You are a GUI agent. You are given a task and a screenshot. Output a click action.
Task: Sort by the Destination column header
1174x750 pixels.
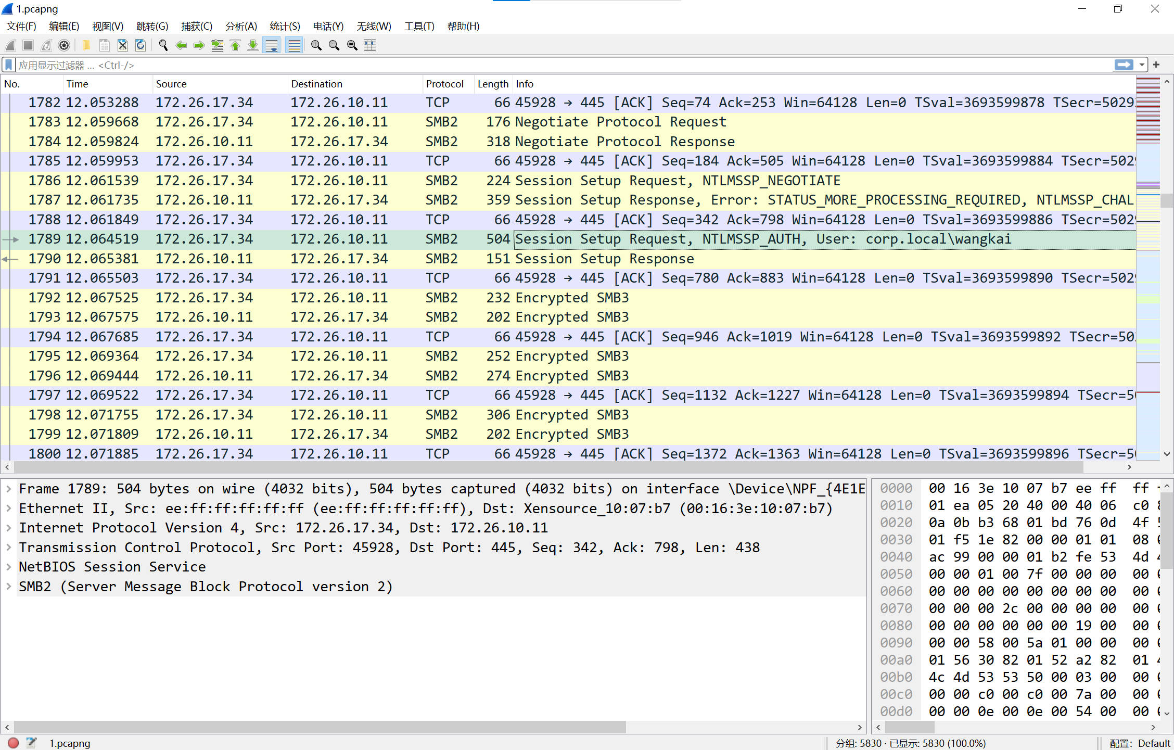[355, 84]
